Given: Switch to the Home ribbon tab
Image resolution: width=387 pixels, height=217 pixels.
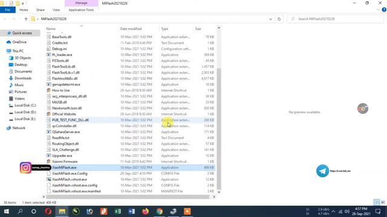Looking at the screenshot, I should tap(24, 10).
